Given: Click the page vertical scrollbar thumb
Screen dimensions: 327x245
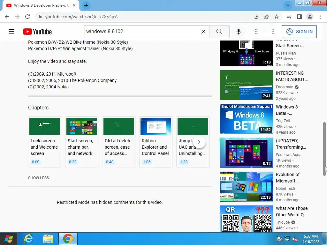Looking at the screenshot, I should click(324, 149).
